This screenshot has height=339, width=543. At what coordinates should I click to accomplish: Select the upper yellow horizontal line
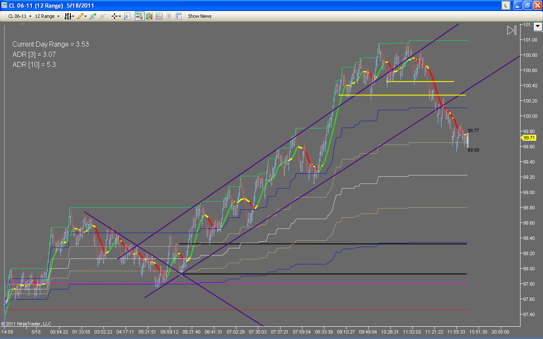tap(420, 81)
